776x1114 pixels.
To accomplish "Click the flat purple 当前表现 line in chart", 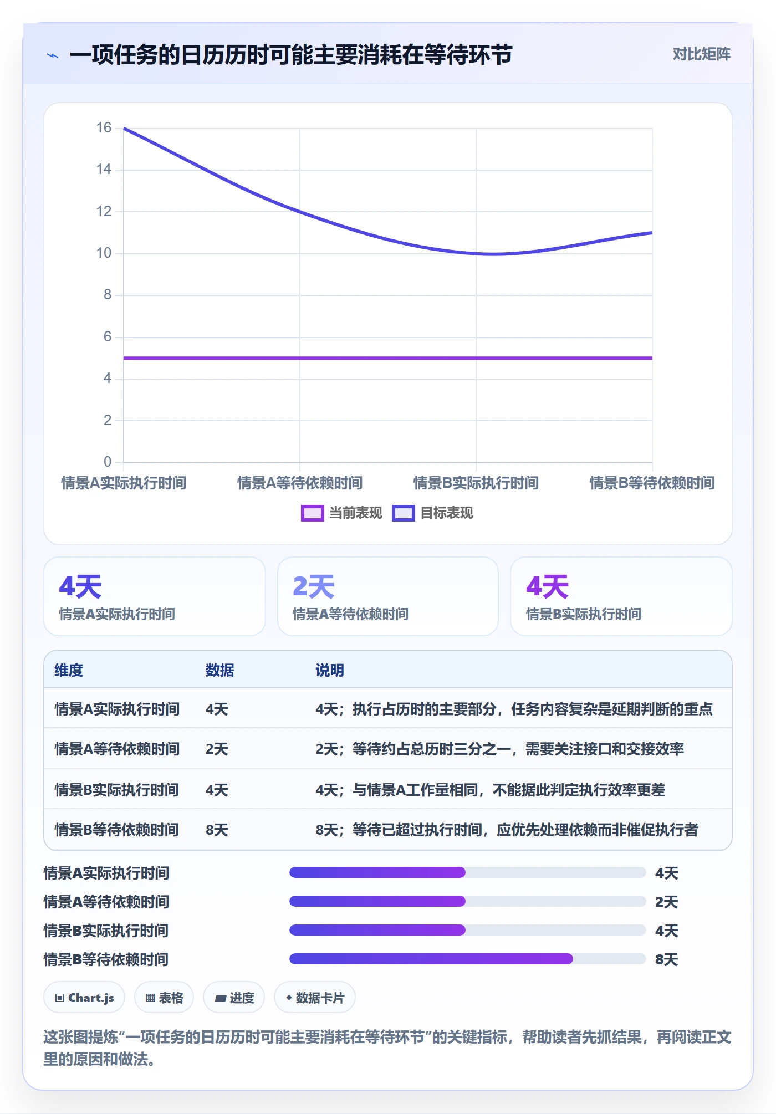I will (x=388, y=358).
